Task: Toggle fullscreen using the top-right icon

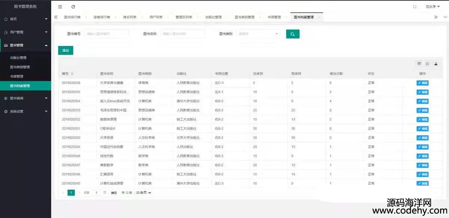Action: [415, 7]
